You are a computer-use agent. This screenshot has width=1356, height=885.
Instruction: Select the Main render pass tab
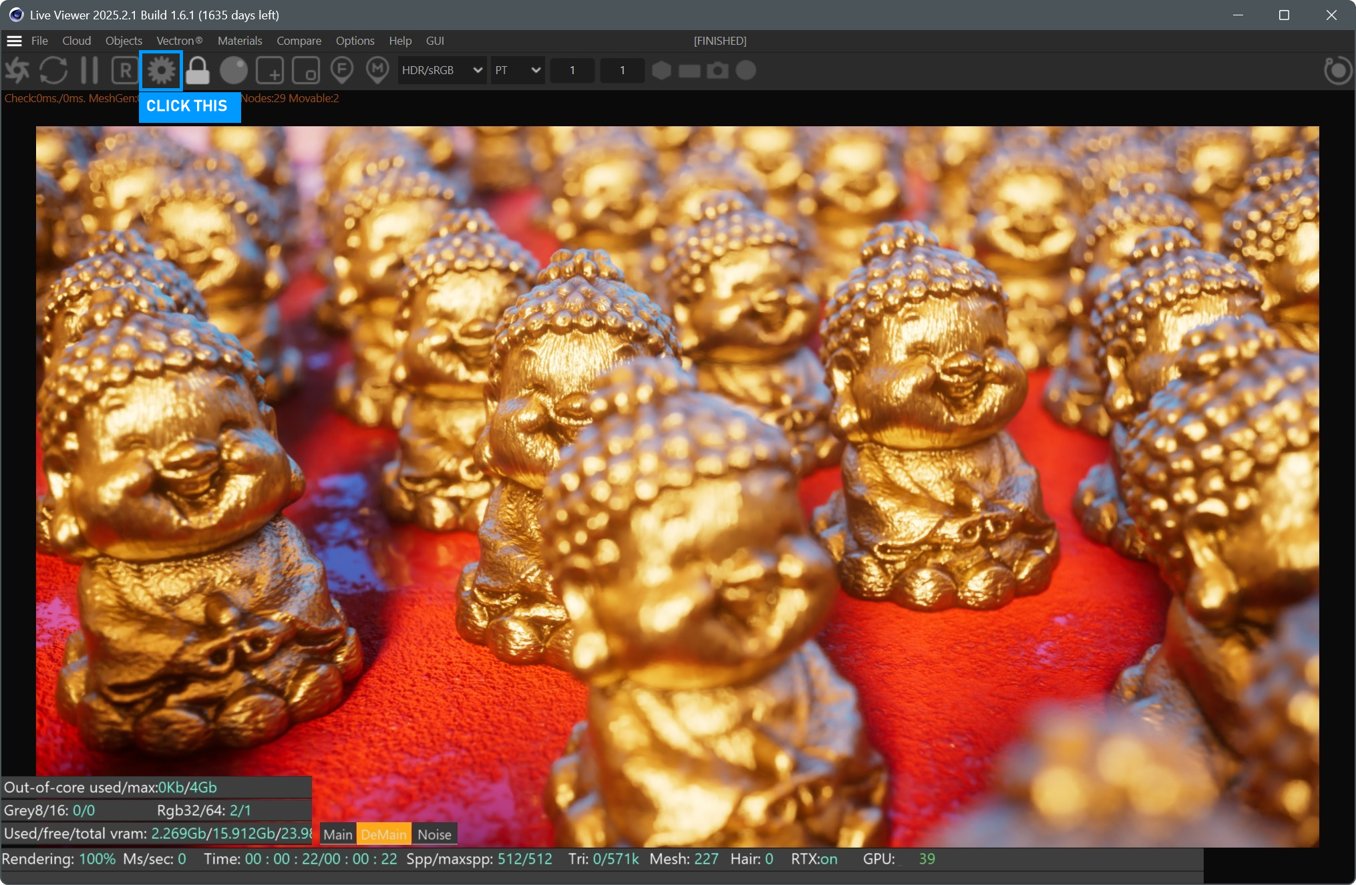point(338,834)
